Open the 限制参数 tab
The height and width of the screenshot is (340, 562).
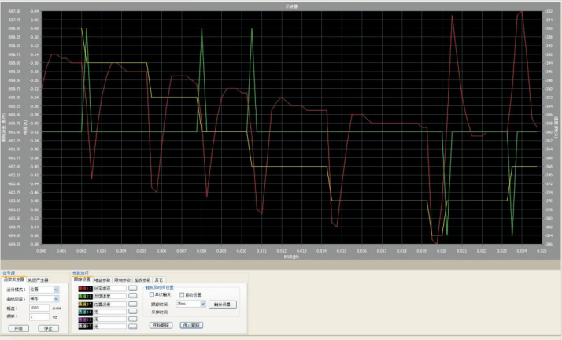123,279
